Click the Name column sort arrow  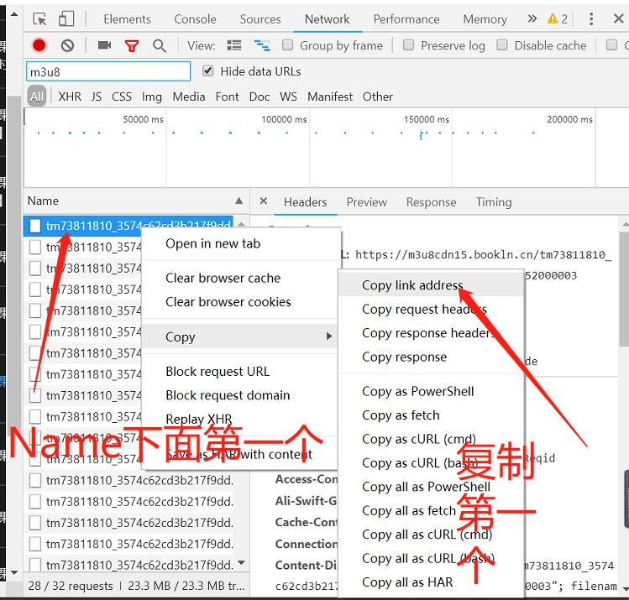(x=238, y=201)
